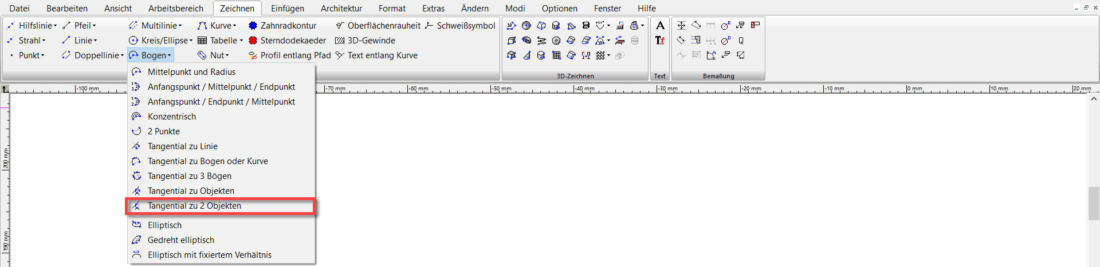Choose Elliptisch arc option
The image size is (1100, 267).
coord(221,225)
